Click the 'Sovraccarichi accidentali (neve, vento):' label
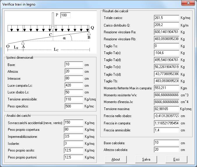Image resolution: width=197 pixels, height=167 pixels. pyautogui.click(x=35, y=123)
